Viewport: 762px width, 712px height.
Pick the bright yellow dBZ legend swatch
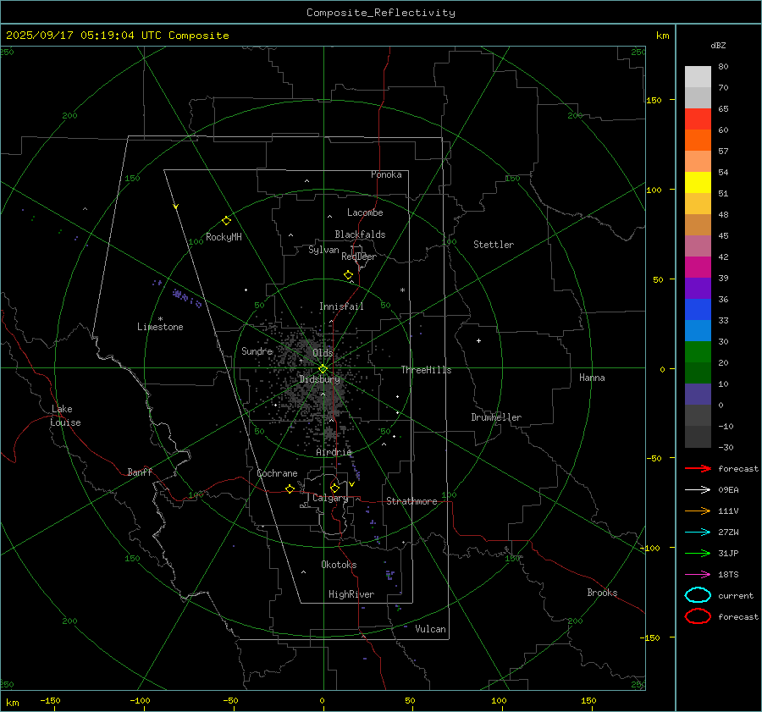click(x=698, y=182)
